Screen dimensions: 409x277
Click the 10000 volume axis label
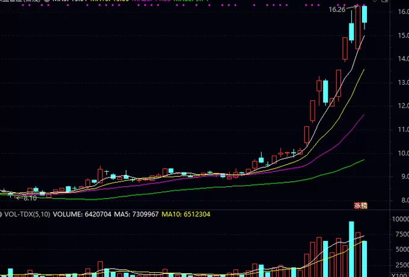398,219
